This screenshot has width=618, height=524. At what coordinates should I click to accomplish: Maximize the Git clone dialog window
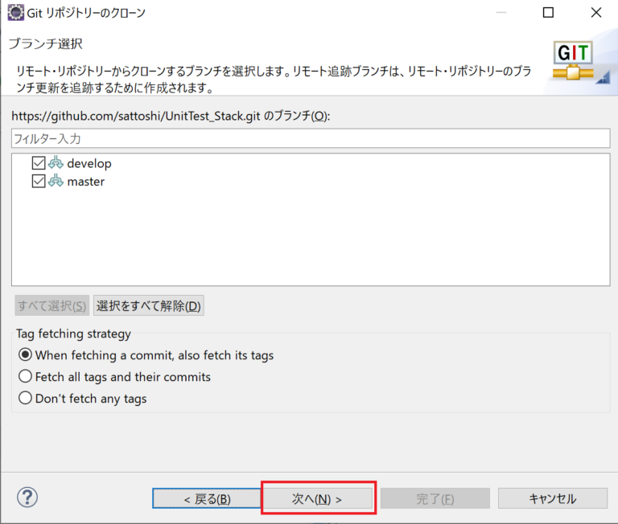tap(548, 14)
